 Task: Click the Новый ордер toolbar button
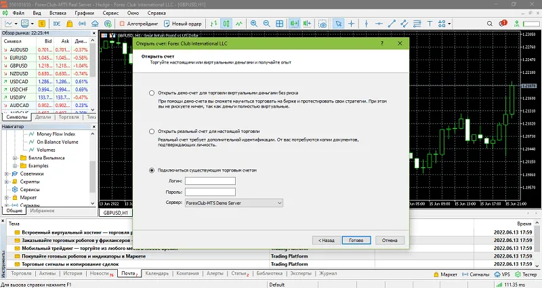tap(182, 24)
